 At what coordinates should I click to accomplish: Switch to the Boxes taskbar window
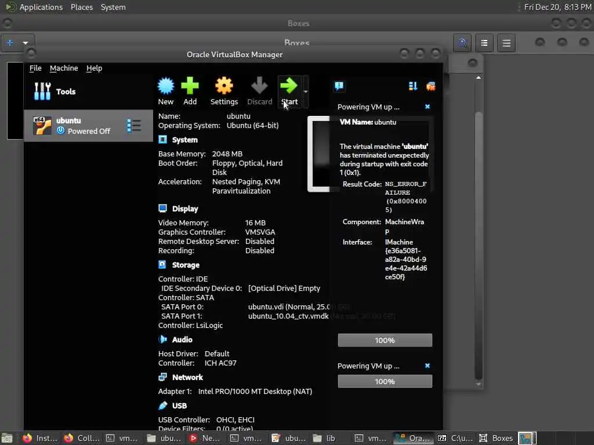pos(497,438)
